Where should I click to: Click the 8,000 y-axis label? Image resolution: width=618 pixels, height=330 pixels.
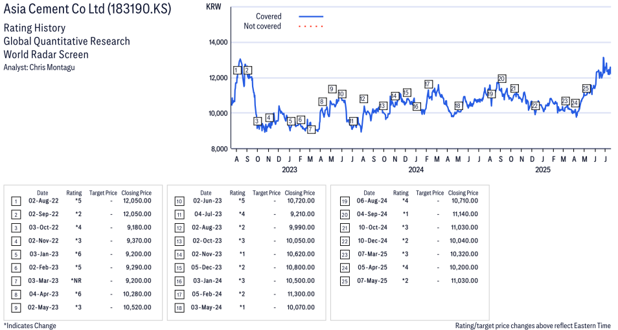[220, 149]
